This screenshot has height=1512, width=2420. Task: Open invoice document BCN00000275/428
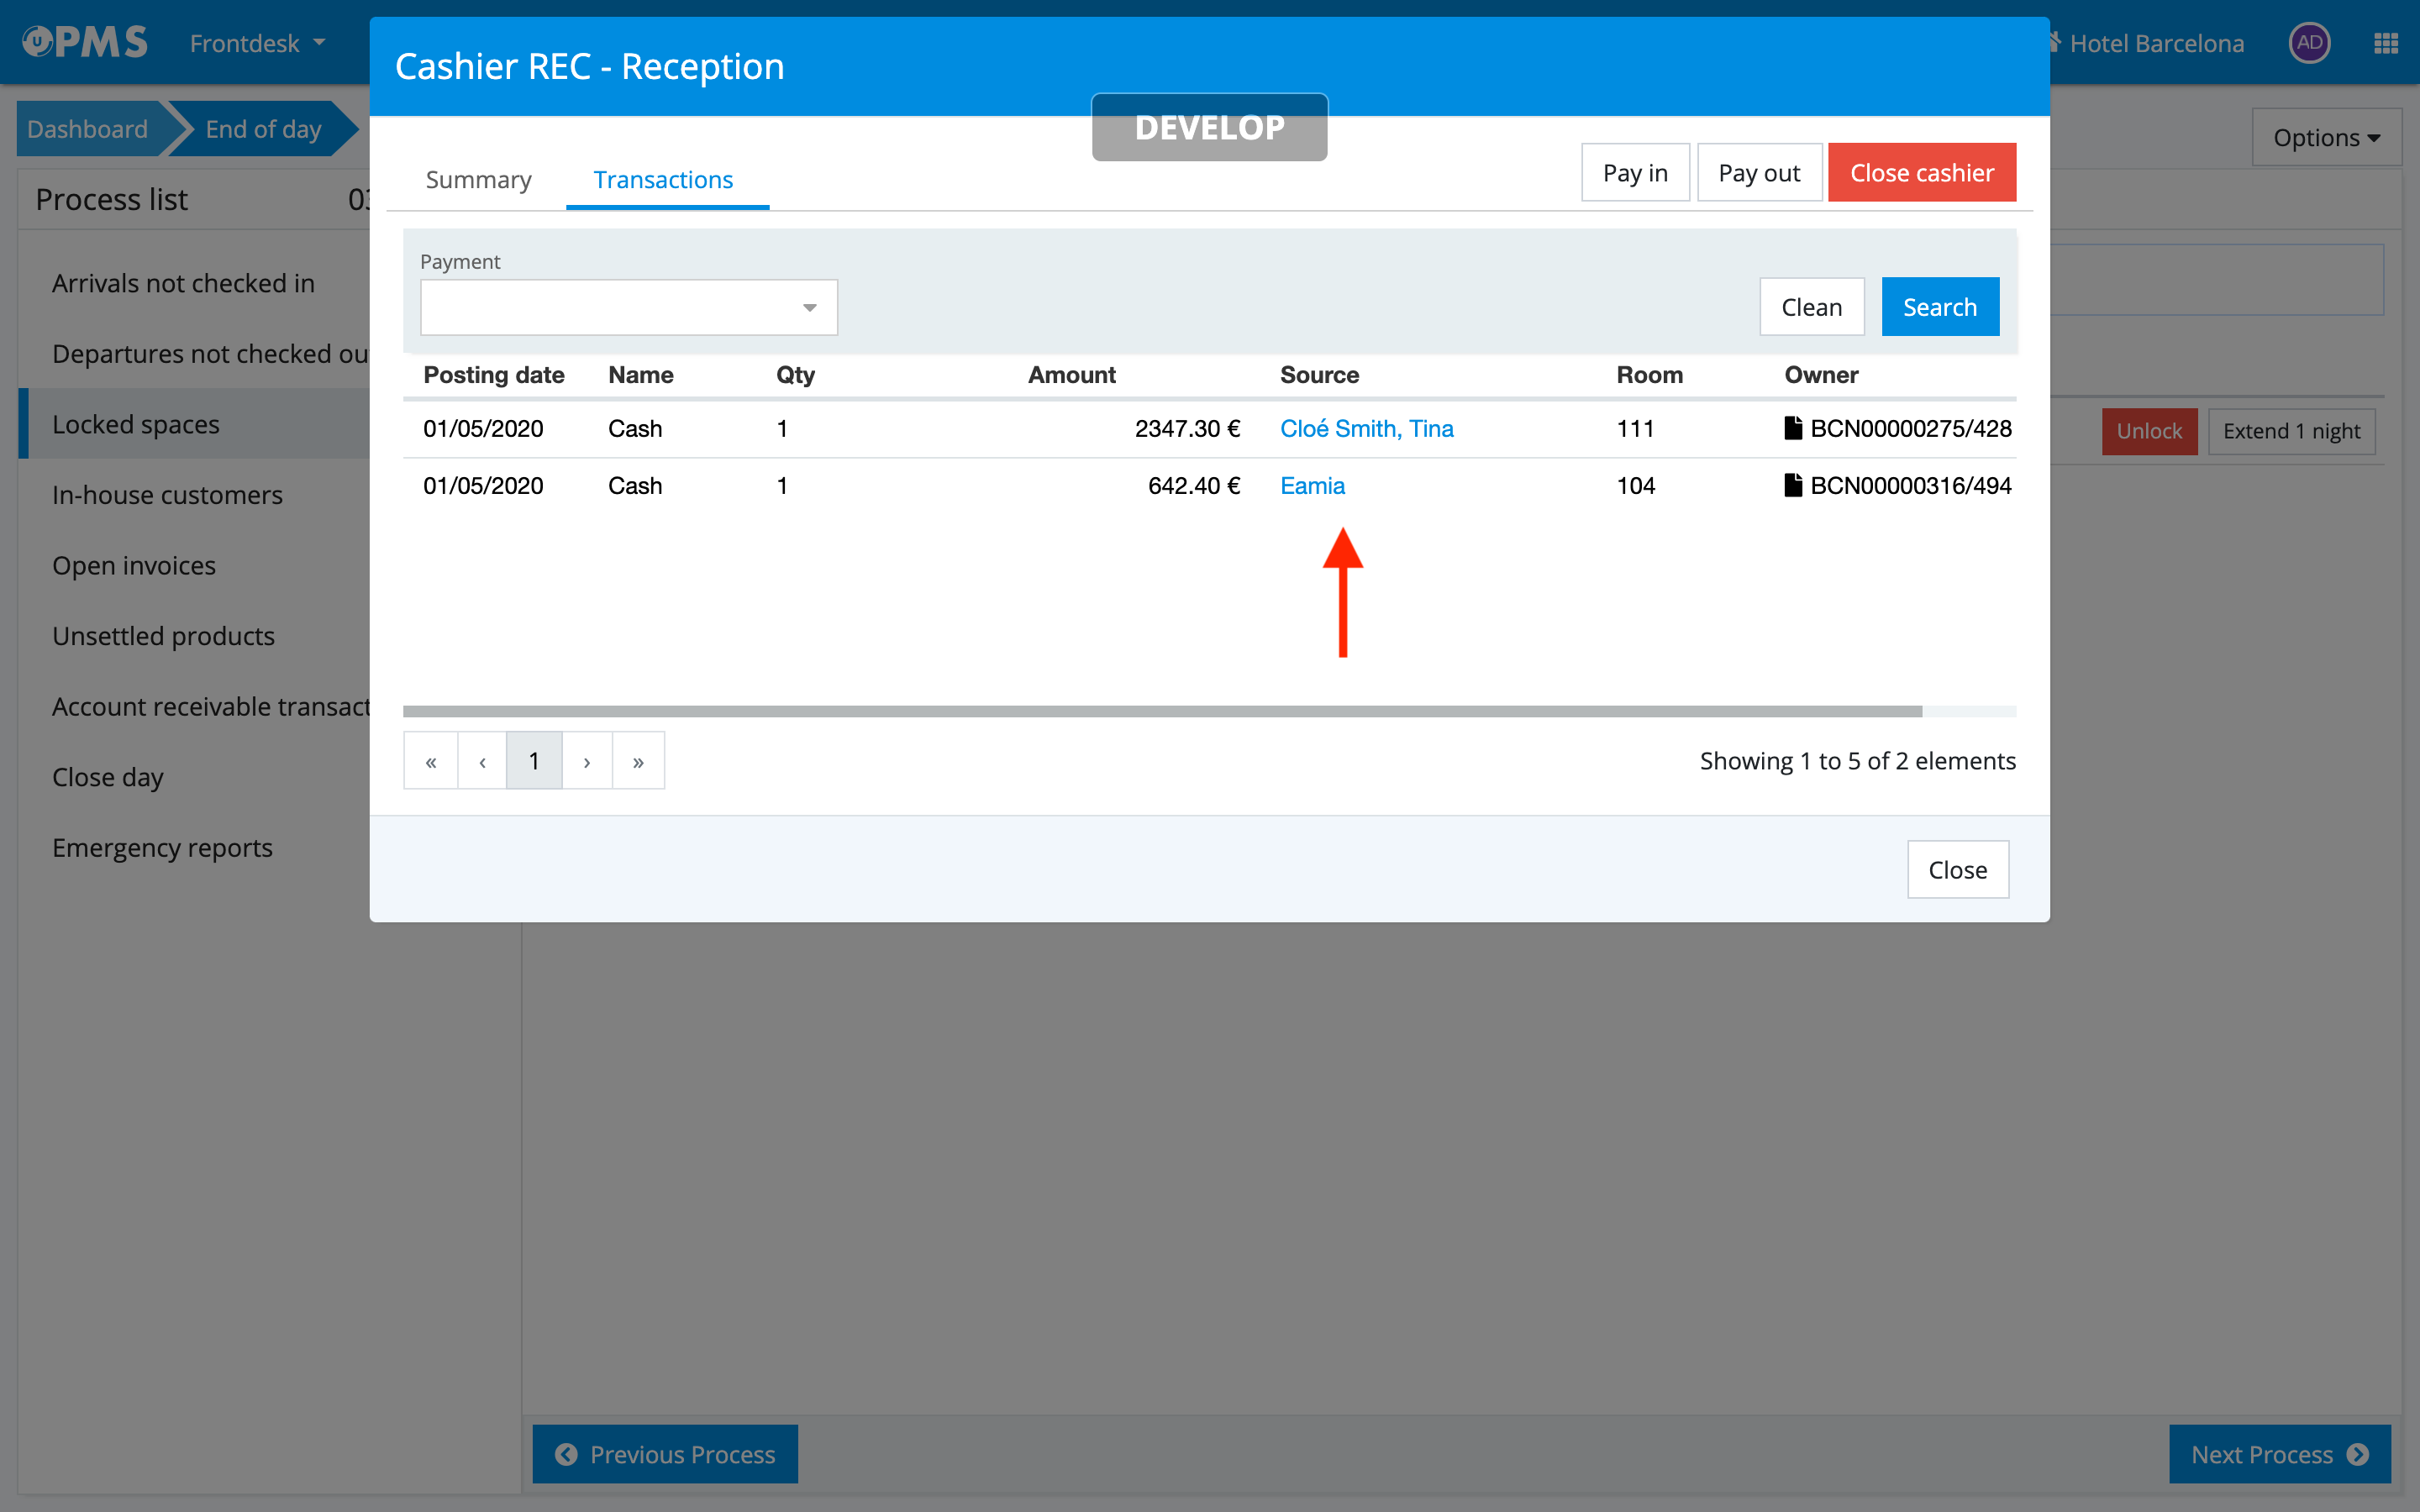tap(1908, 429)
